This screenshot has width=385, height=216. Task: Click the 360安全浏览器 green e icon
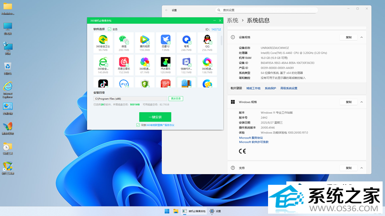pos(103,62)
